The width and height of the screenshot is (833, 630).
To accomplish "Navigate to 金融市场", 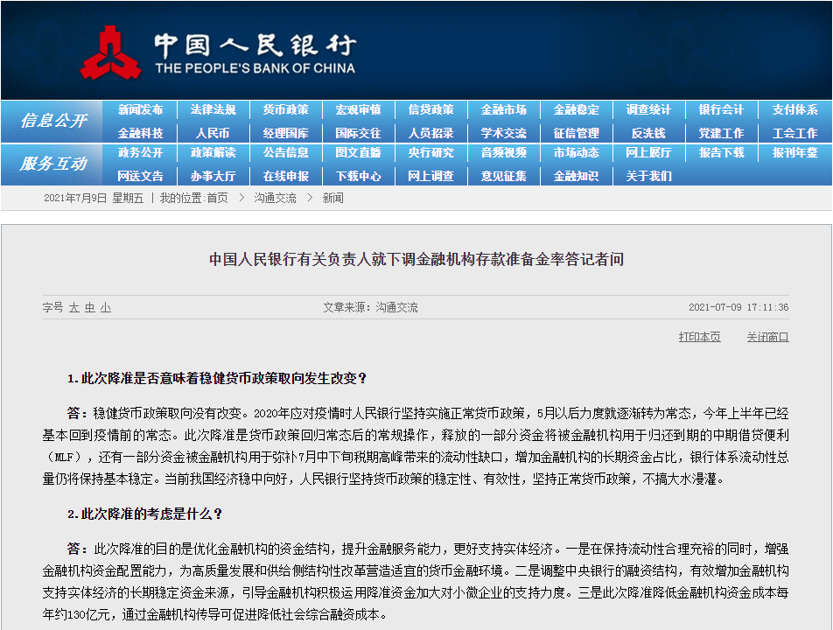I will pyautogui.click(x=504, y=110).
